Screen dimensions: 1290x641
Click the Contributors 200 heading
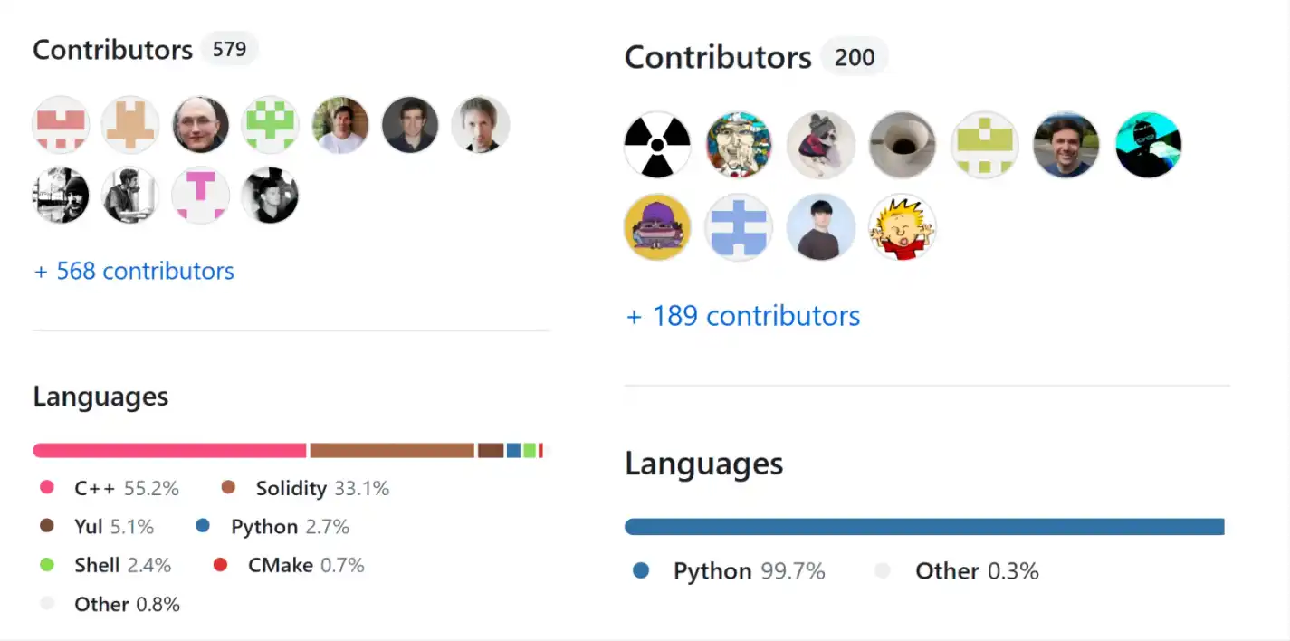(718, 58)
